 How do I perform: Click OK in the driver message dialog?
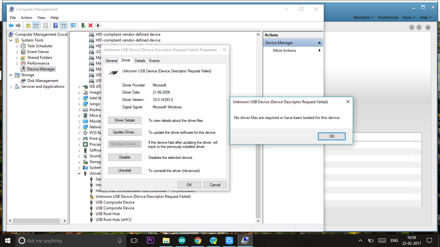[332, 136]
